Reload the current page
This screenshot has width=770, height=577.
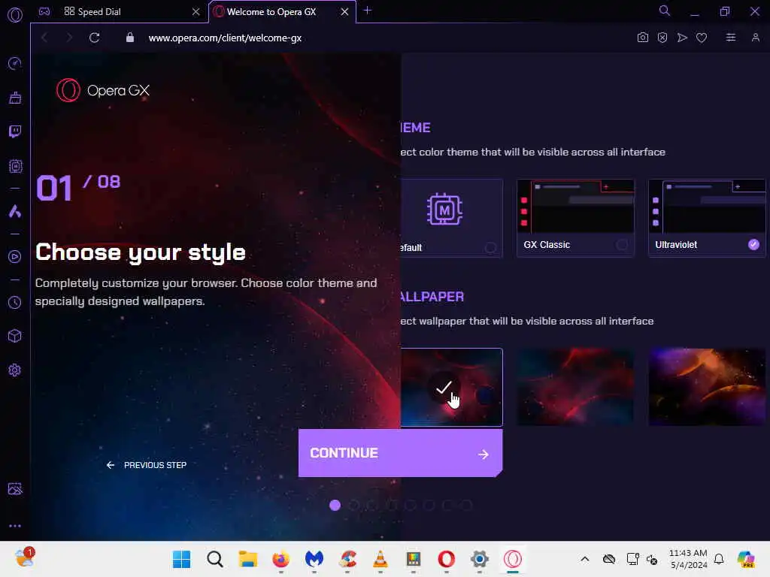(x=94, y=38)
